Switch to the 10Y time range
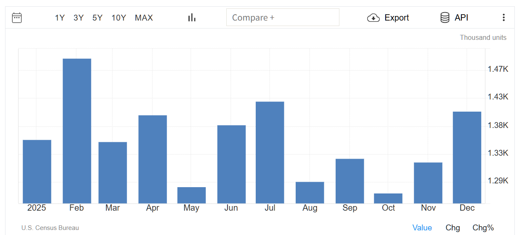Image resolution: width=519 pixels, height=235 pixels. [119, 18]
